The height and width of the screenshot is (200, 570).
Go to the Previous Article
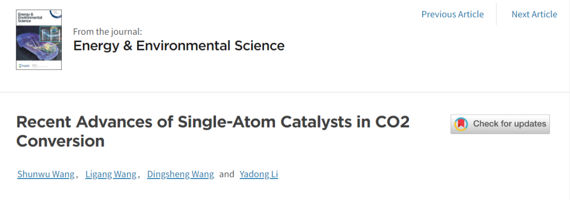[x=453, y=14]
